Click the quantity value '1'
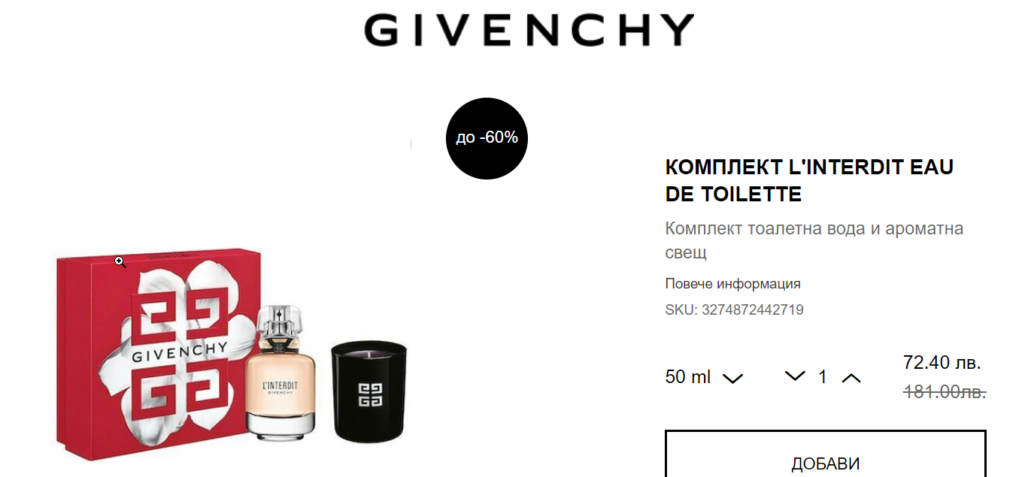This screenshot has height=477, width=1028. coord(823,376)
